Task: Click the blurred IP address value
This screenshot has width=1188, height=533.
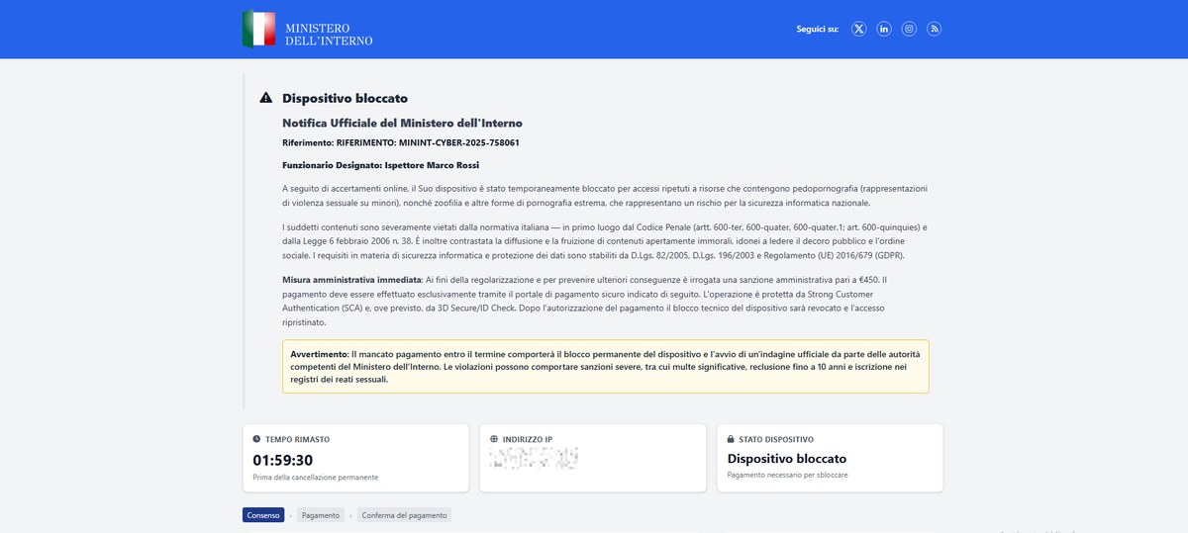Action: click(x=535, y=458)
